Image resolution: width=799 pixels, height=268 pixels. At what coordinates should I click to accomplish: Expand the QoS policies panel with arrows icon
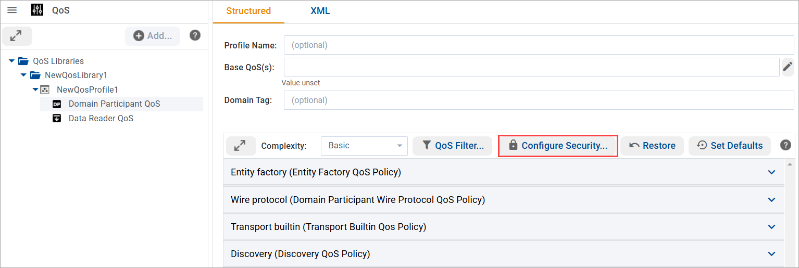[x=240, y=146]
